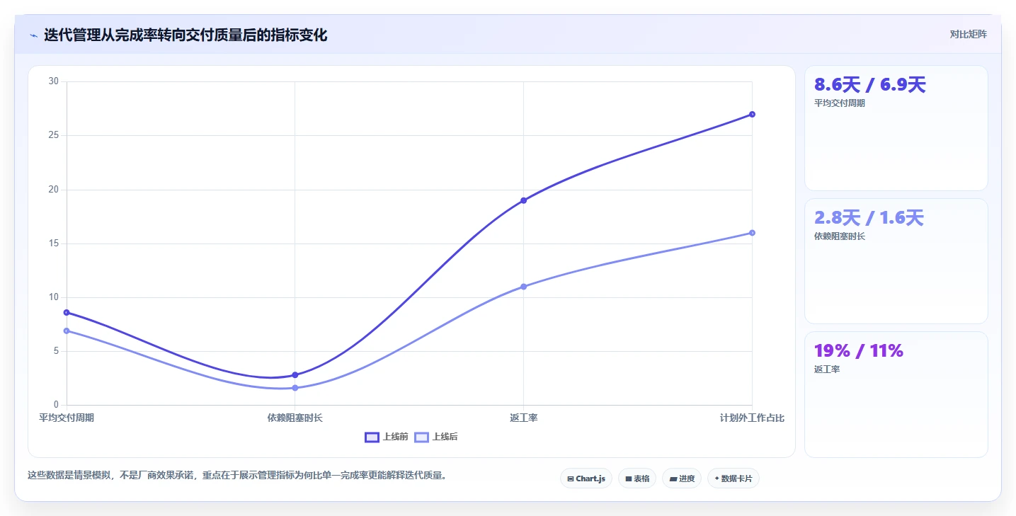Viewport: 1016px width, 516px height.
Task: Click the y-axis tick label 15
Action: [54, 243]
